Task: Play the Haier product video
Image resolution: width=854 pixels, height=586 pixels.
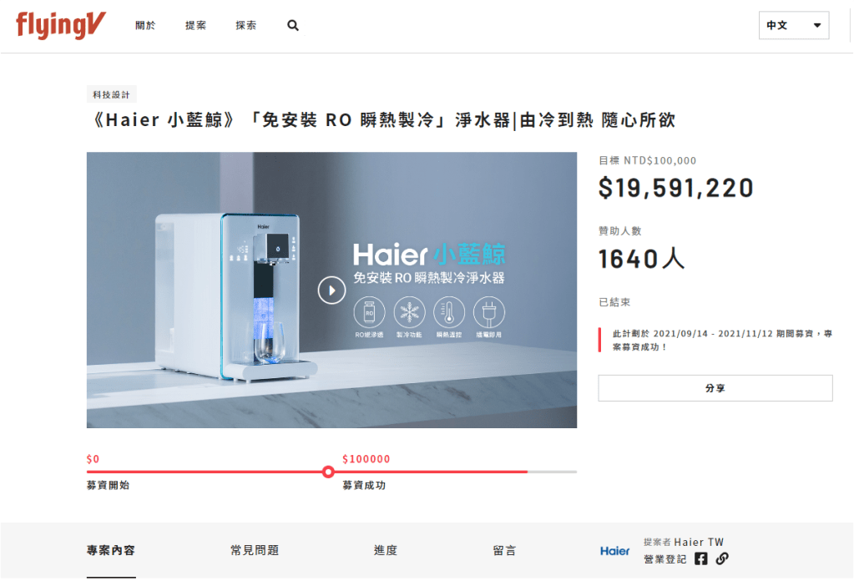Action: coord(331,290)
